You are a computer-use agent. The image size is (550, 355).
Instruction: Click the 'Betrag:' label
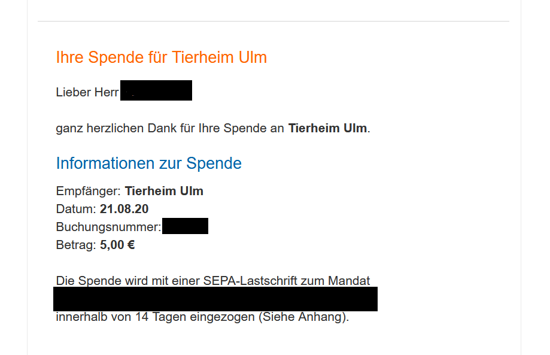pyautogui.click(x=76, y=245)
